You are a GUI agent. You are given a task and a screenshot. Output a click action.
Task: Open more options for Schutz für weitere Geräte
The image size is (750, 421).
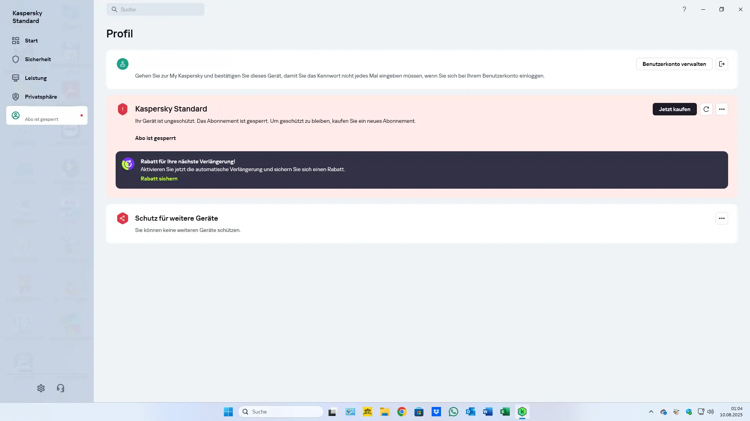[722, 218]
